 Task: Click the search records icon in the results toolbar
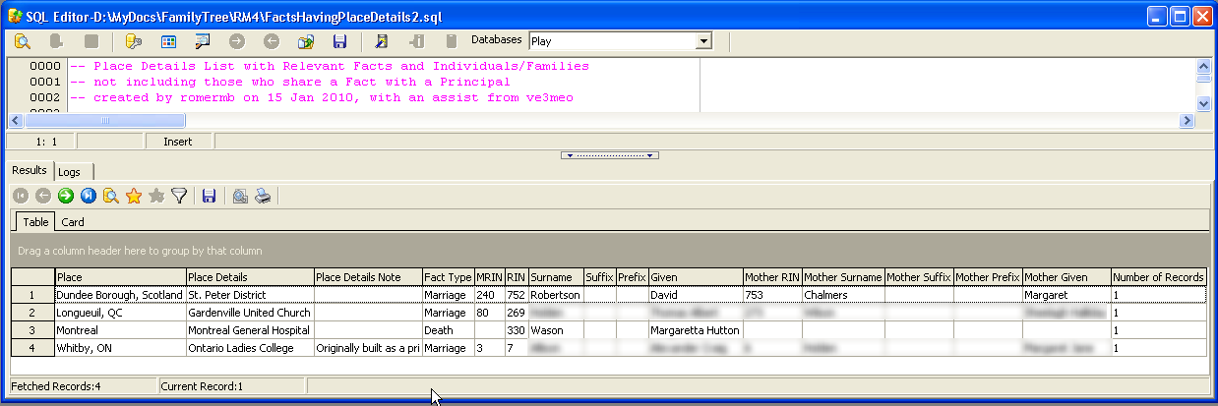coord(111,196)
